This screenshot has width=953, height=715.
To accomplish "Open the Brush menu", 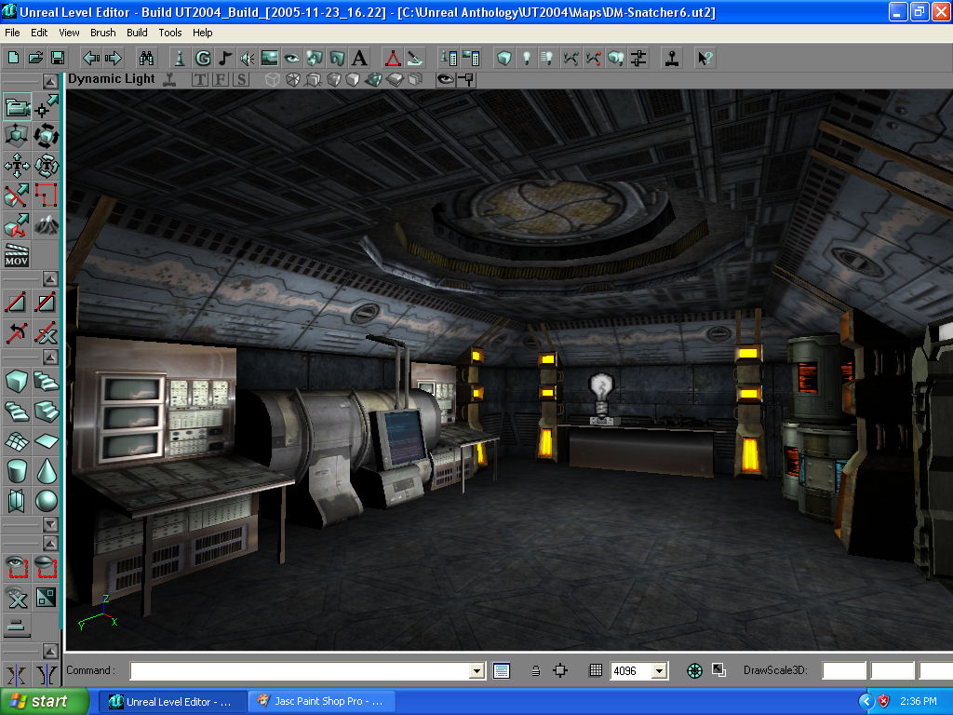I will pyautogui.click(x=103, y=33).
